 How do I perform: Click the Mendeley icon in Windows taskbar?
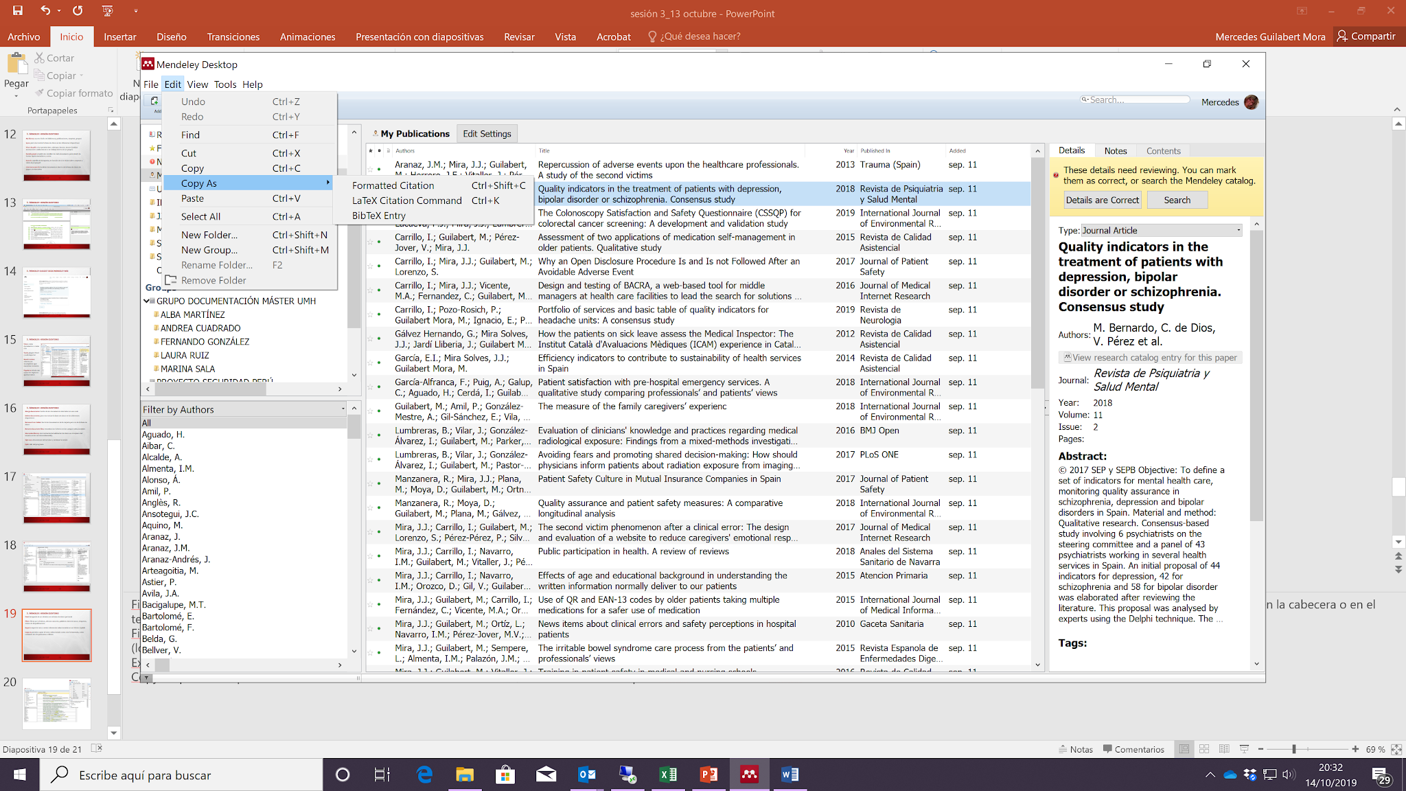click(x=749, y=775)
